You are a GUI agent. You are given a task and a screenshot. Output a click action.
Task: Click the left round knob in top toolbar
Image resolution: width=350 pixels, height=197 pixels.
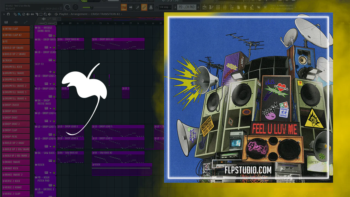[67, 7]
